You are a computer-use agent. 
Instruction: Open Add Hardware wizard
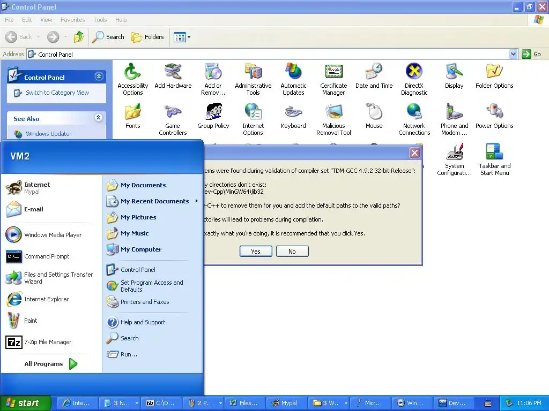pyautogui.click(x=173, y=76)
